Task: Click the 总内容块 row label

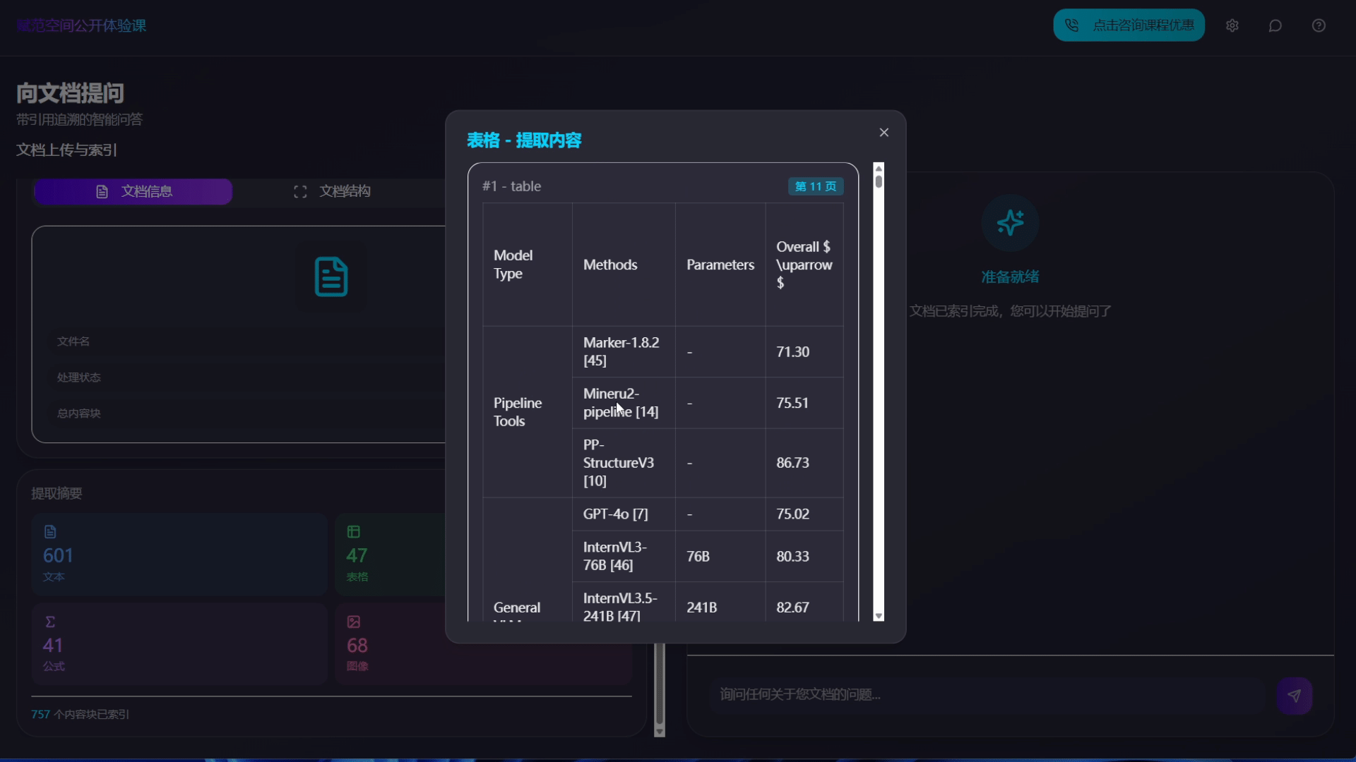Action: click(78, 413)
